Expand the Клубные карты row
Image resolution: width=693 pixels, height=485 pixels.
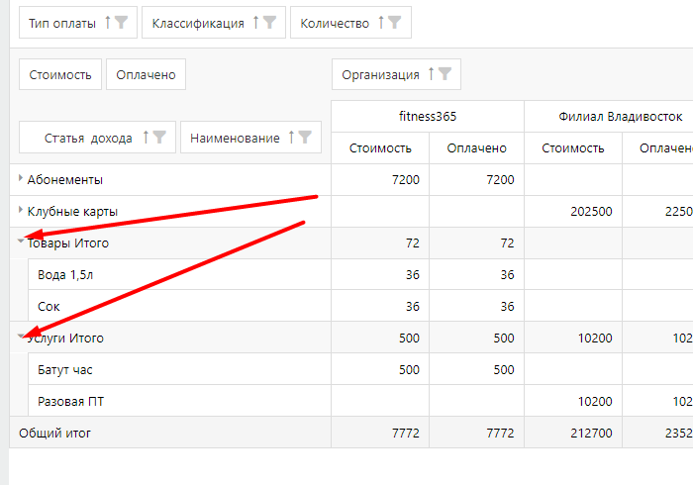click(21, 210)
